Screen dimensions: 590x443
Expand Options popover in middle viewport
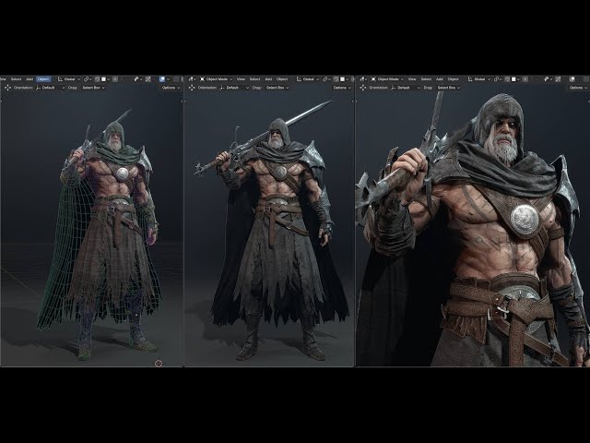[x=342, y=88]
